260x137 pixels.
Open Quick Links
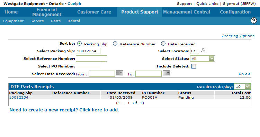pyautogui.click(x=207, y=4)
